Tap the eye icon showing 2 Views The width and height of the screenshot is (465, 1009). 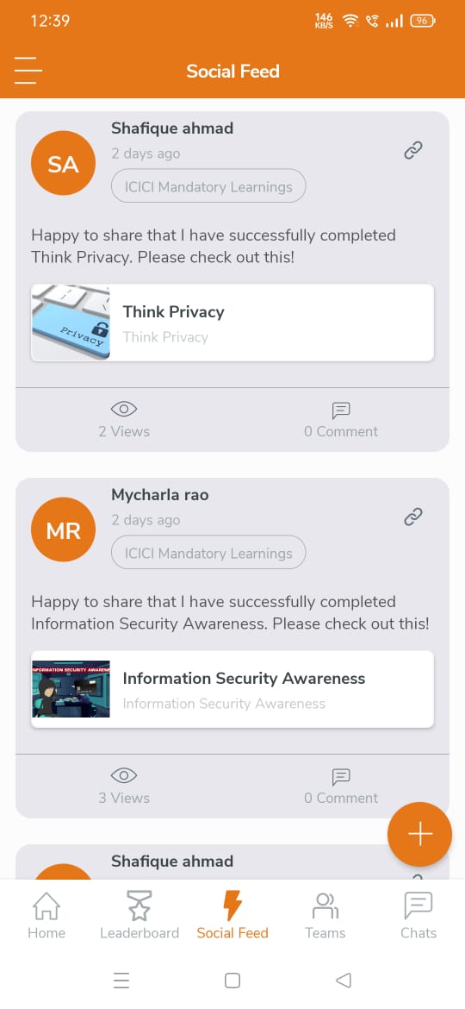click(x=124, y=409)
